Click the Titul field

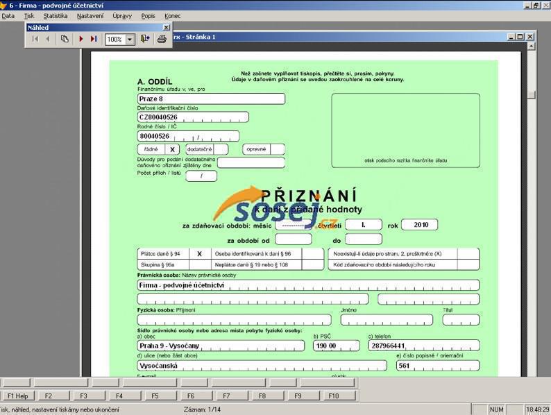[461, 320]
